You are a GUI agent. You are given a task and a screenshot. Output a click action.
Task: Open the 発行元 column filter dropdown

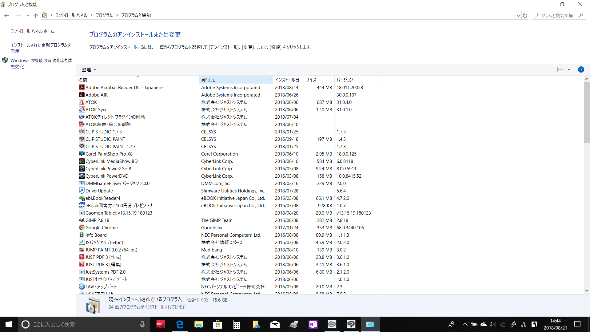click(269, 80)
